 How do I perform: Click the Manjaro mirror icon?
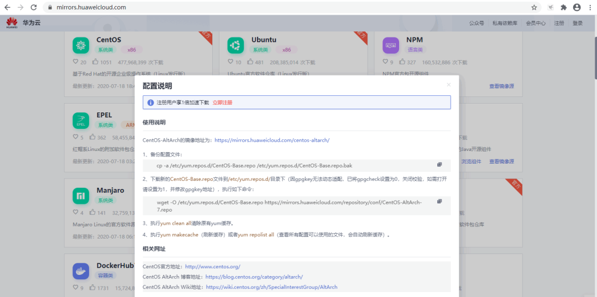coord(81,196)
